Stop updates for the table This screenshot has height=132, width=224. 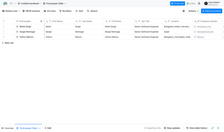point(172,128)
